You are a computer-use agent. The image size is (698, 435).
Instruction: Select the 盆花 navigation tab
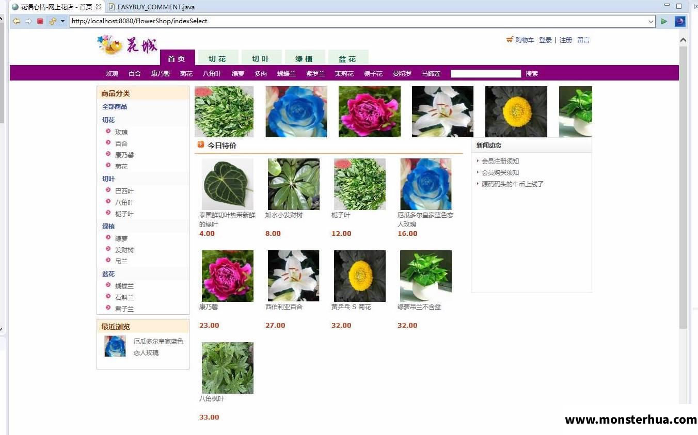coord(348,58)
